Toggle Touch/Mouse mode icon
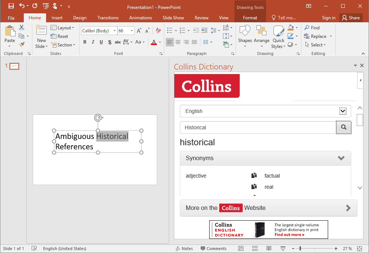The width and height of the screenshot is (369, 253). (x=55, y=6)
